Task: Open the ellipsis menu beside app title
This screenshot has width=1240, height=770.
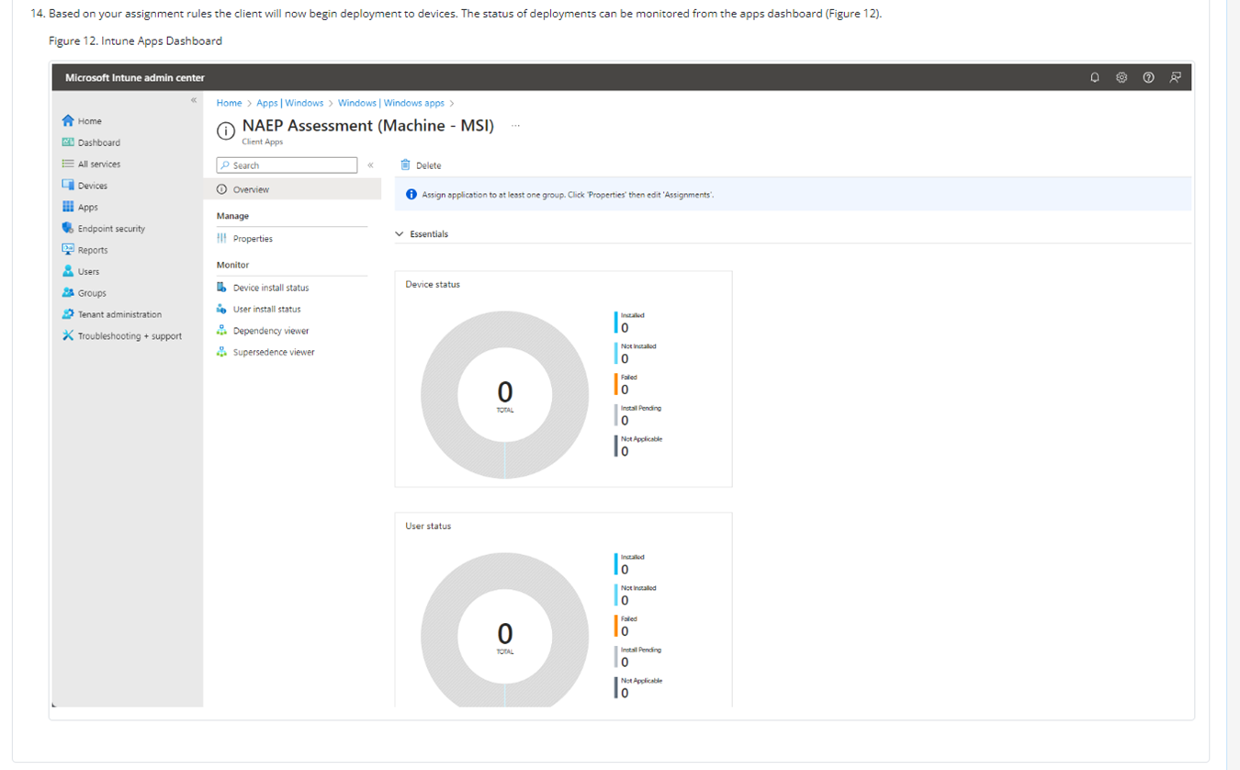Action: pos(515,126)
